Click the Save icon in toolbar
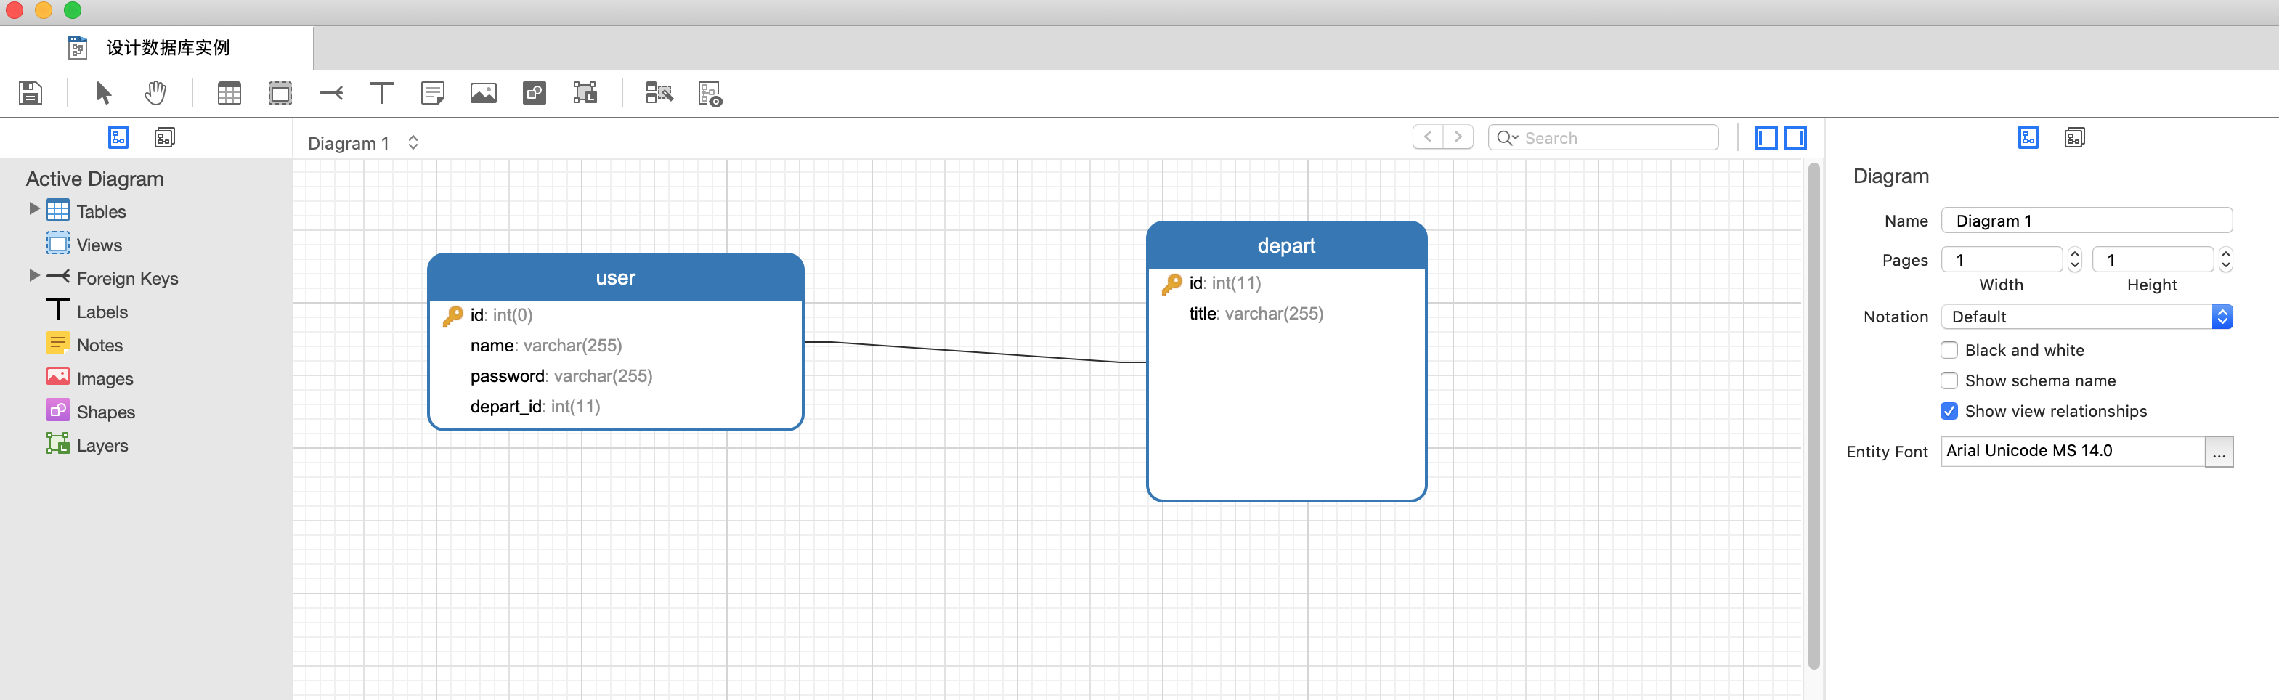This screenshot has width=2279, height=700. (x=30, y=93)
